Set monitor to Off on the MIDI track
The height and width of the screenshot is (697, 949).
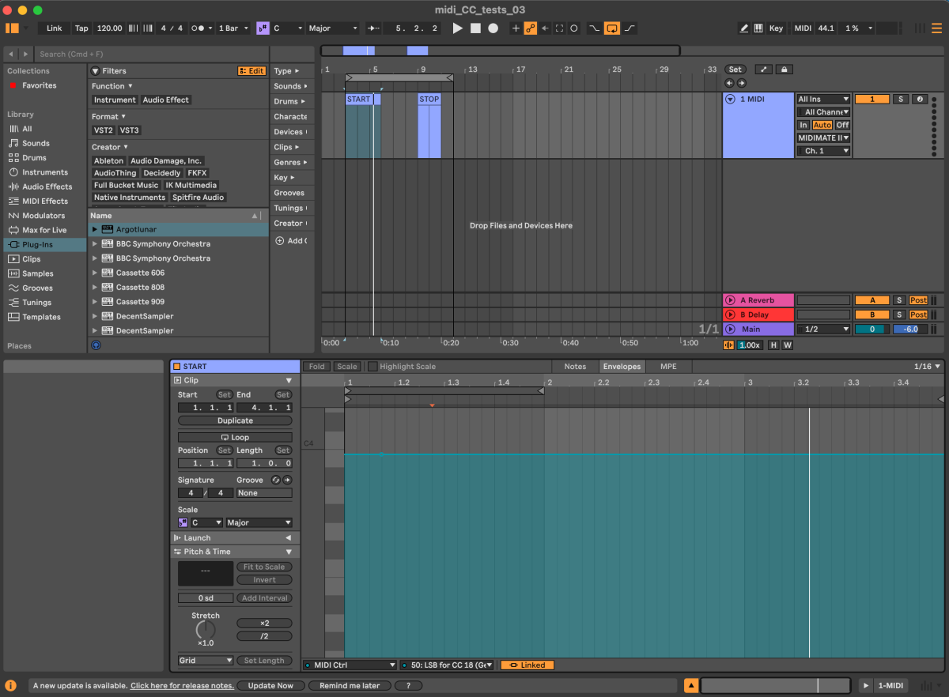pyautogui.click(x=842, y=125)
